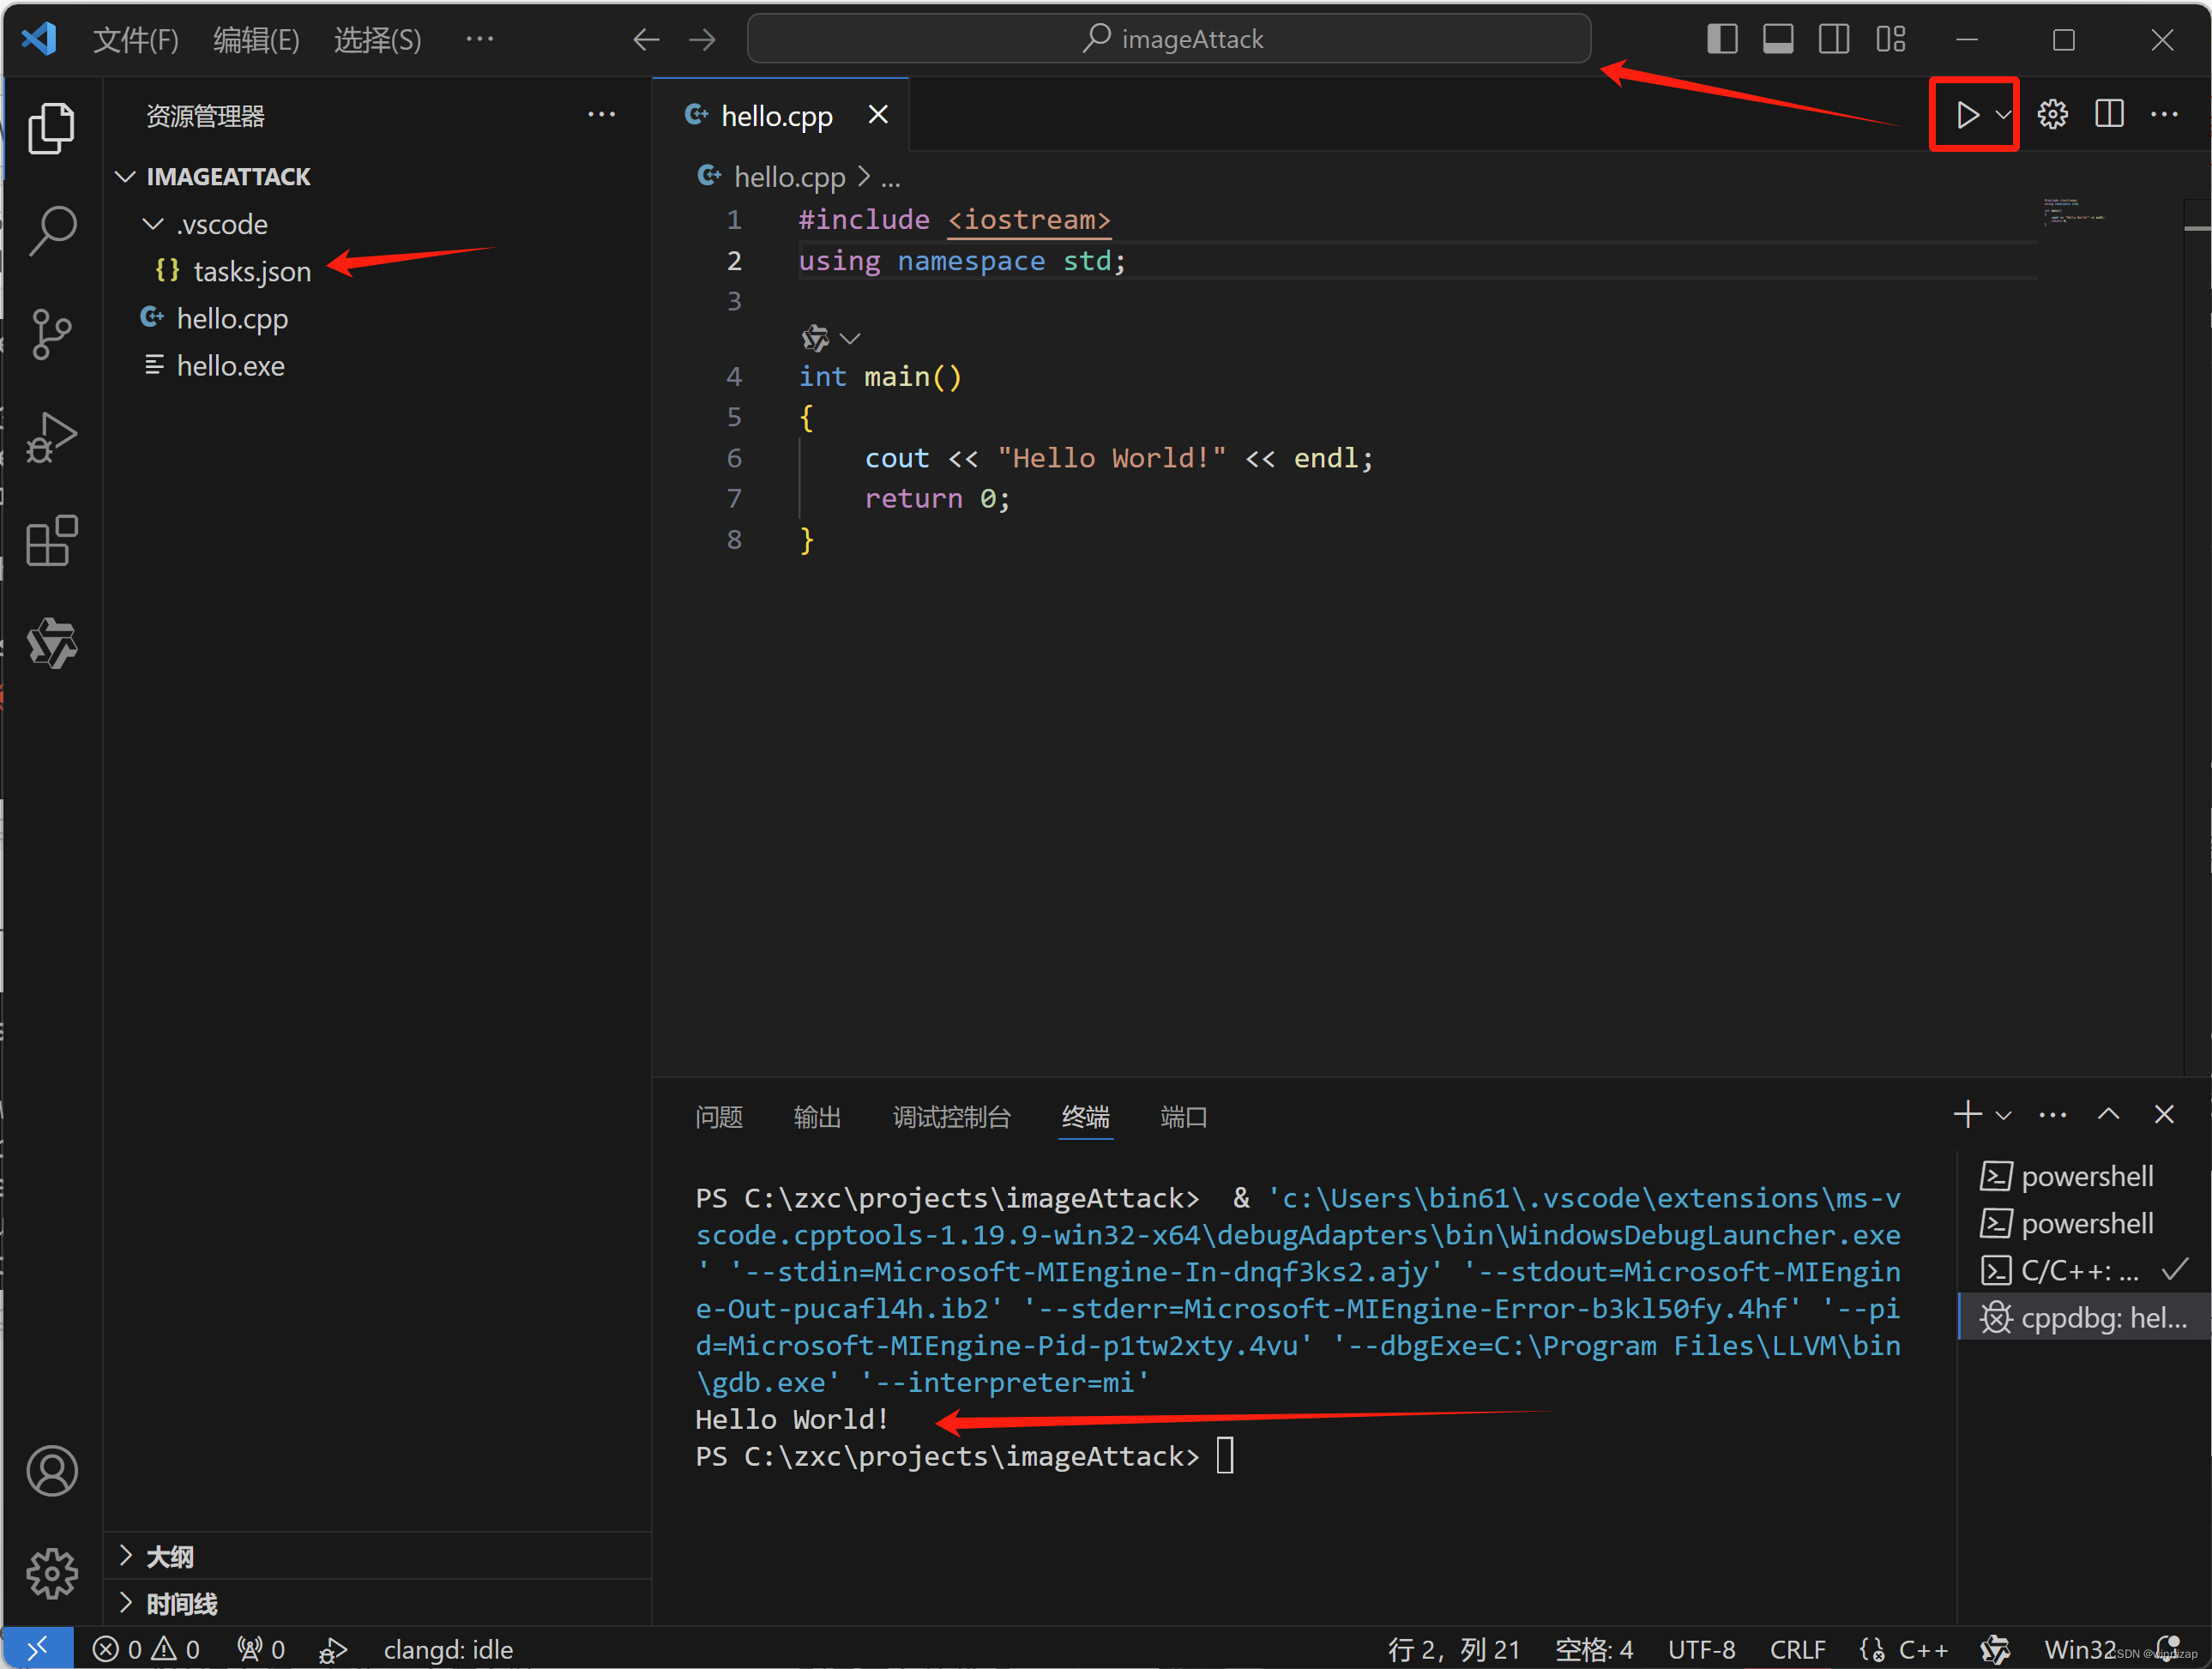
Task: Click the hello.cpp breadcrumb item
Action: pyautogui.click(x=790, y=177)
